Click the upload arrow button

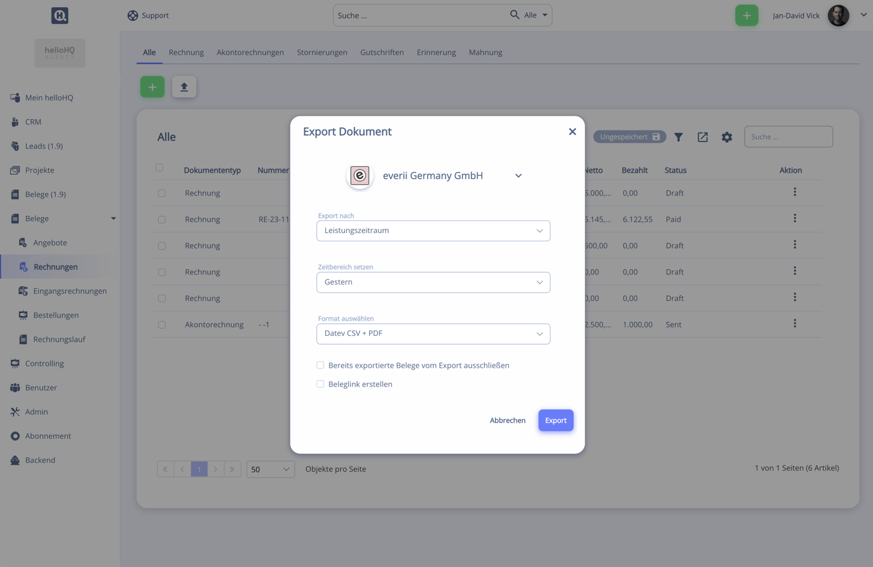(x=184, y=87)
